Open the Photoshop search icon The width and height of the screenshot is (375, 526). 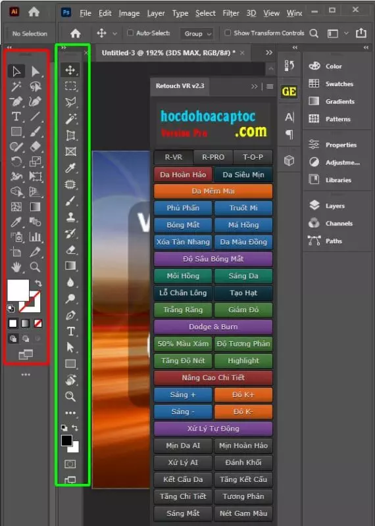coord(314,34)
